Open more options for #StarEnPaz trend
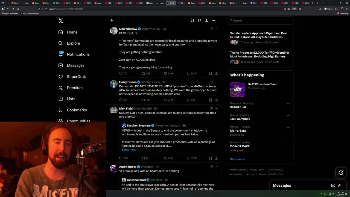This screenshot has width=350, height=197. tap(288, 104)
